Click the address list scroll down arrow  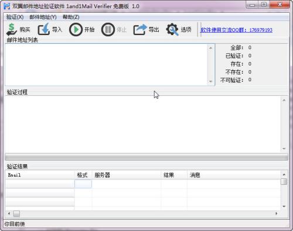pos(210,81)
